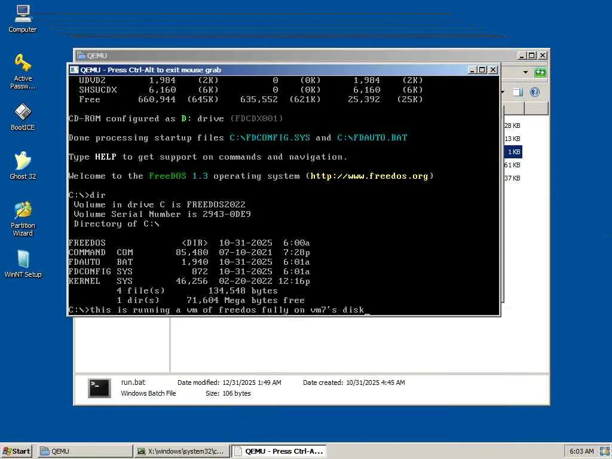Click the Windows Batch File type label
Screen dimensions: 612x459
(x=148, y=393)
